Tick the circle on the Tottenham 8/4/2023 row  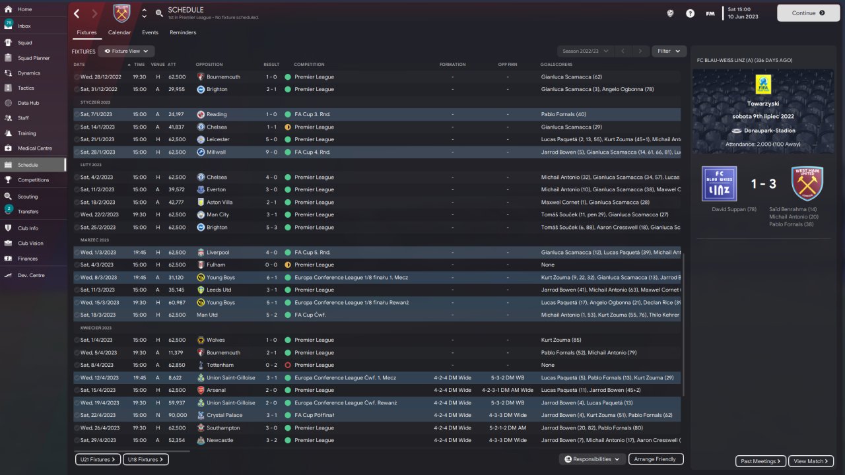[77, 365]
